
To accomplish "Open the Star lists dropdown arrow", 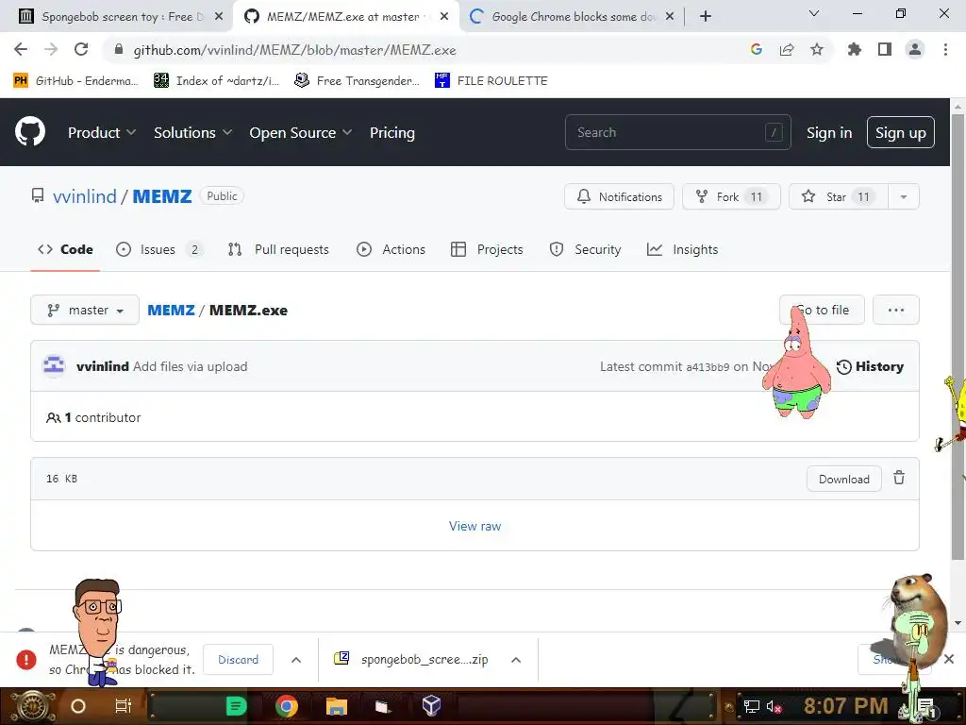I will tap(904, 196).
